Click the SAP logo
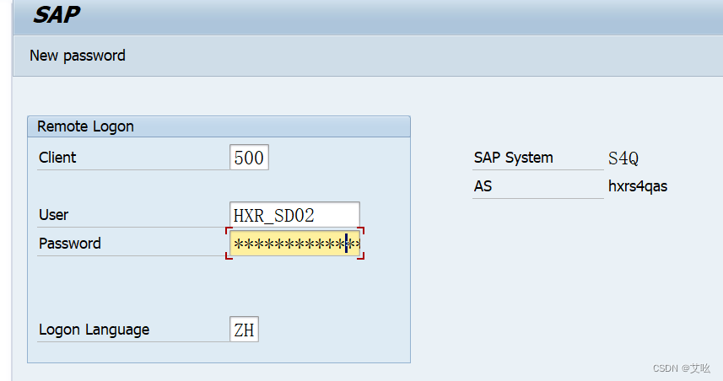 click(x=57, y=14)
